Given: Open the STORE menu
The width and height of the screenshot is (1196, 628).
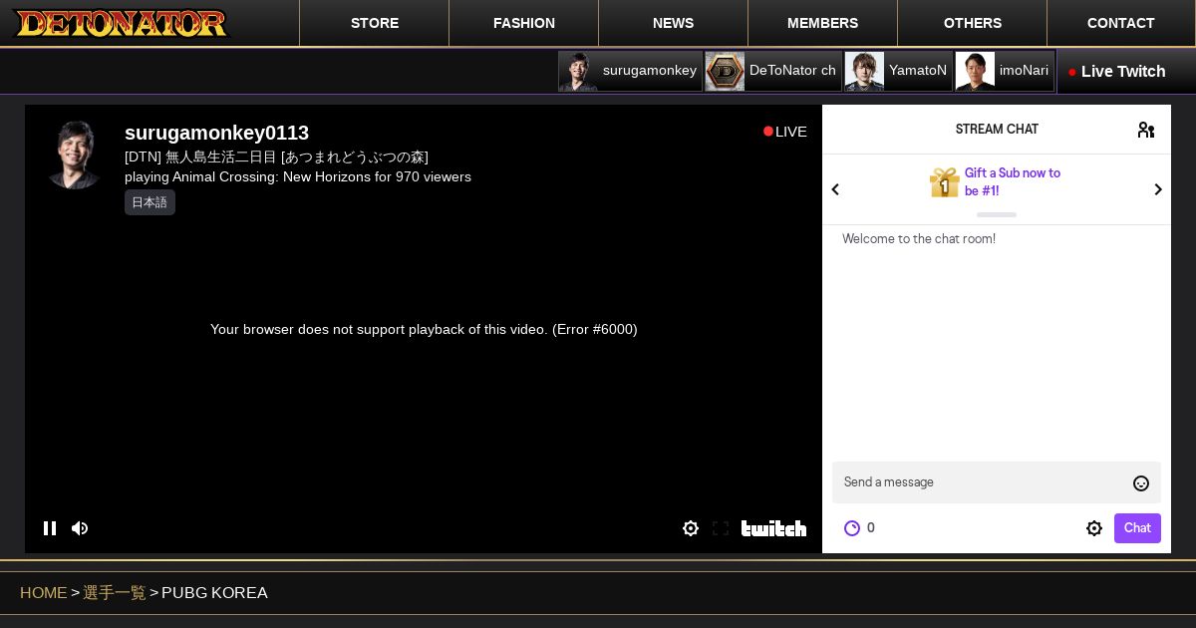Looking at the screenshot, I should click(x=375, y=23).
